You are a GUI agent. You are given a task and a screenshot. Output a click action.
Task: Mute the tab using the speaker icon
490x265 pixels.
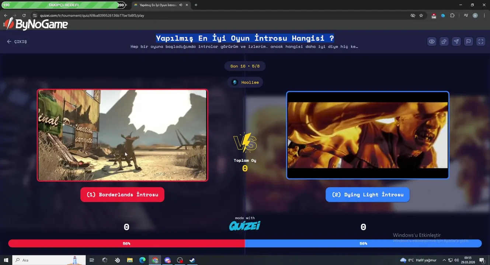point(181,5)
